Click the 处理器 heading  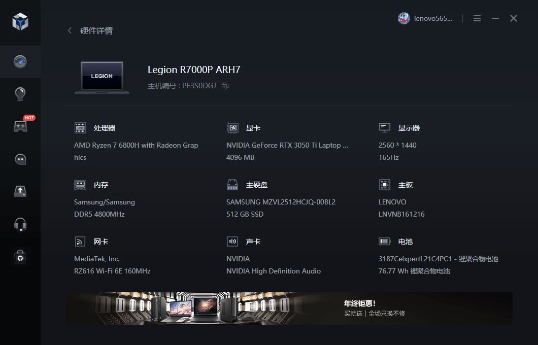[x=105, y=128]
